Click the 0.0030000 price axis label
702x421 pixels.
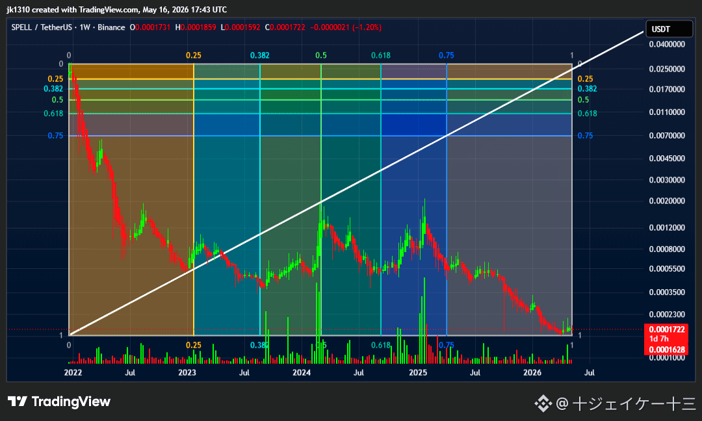(x=667, y=180)
